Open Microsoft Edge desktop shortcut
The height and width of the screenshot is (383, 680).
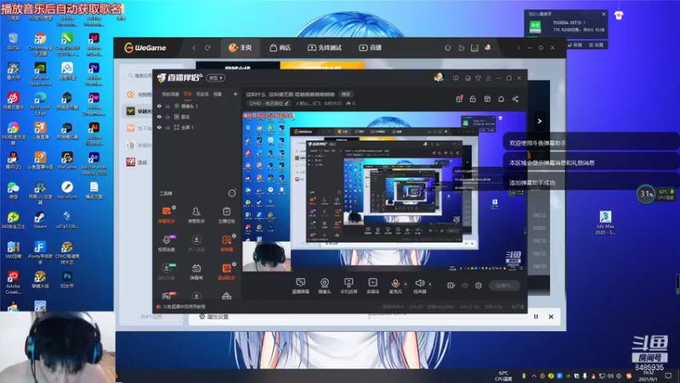tap(40, 103)
